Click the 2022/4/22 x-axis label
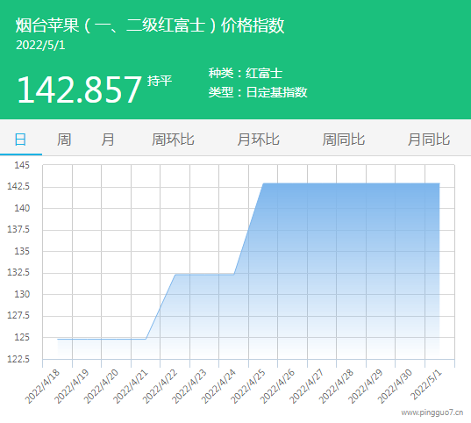471x423 pixels. (x=161, y=387)
